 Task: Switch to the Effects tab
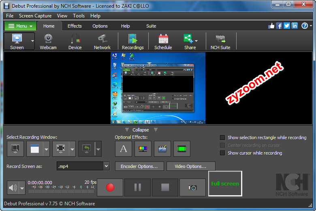(75, 26)
